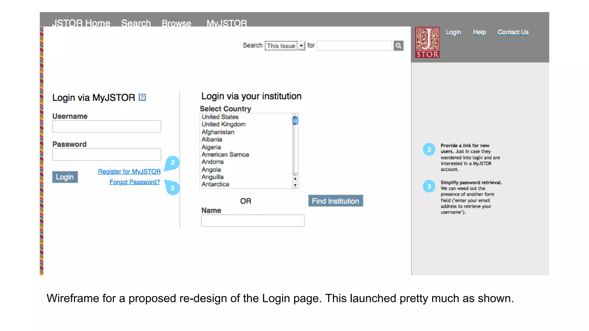
Task: Select American Samoa in the country list
Action: (225, 155)
